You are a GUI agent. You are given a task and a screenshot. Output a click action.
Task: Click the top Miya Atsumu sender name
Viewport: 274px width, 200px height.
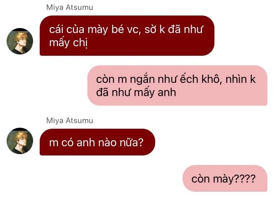click(x=70, y=8)
